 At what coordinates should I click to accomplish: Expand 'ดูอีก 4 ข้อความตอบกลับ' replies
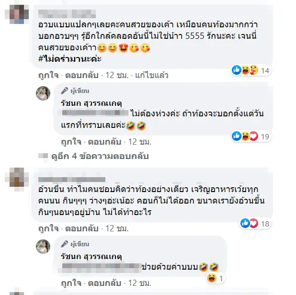click(100, 156)
